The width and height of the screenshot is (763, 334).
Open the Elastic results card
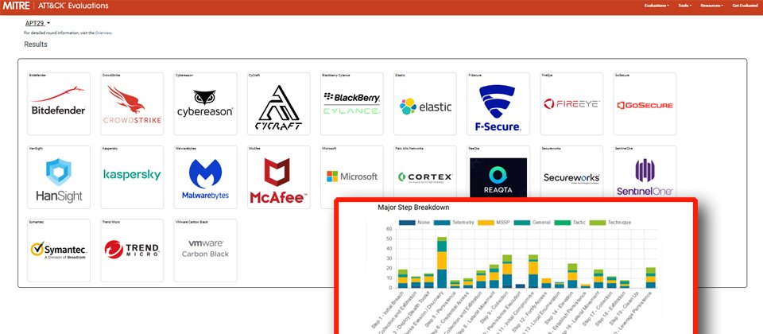pyautogui.click(x=425, y=103)
